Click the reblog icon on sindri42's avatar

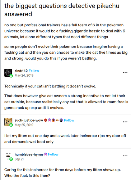point(11,76)
